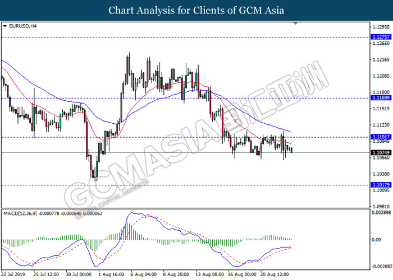Click the 1.12935 price axis value
The image size is (393, 280).
(381, 27)
